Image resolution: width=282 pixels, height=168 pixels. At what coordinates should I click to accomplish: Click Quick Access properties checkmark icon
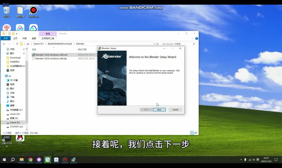tap(9, 34)
